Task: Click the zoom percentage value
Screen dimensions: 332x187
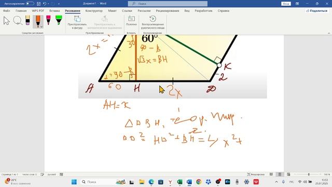Action: (327, 175)
